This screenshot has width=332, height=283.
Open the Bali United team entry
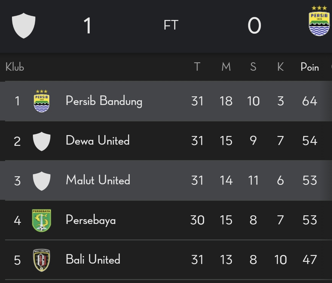[x=93, y=259]
